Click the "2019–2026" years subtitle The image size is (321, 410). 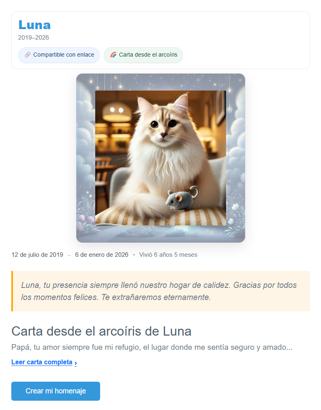(34, 37)
